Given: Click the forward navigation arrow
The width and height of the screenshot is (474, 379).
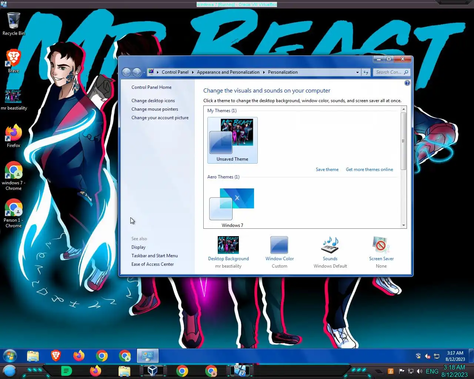Looking at the screenshot, I should coord(137,72).
